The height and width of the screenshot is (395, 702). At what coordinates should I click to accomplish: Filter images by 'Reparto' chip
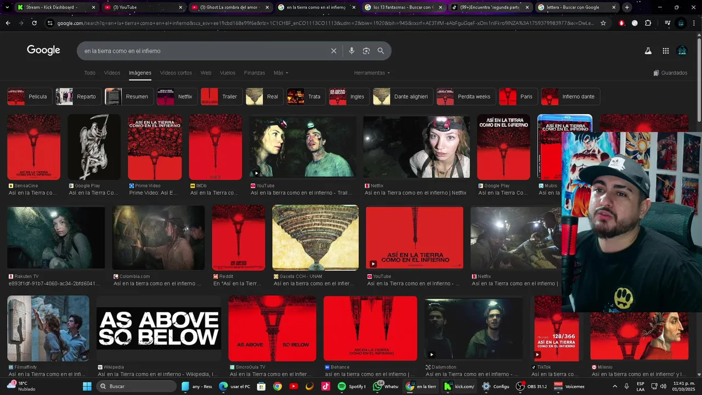(x=78, y=97)
